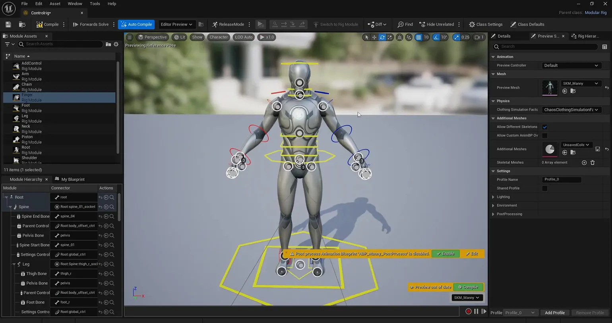
Task: Toggle Allow Different Skeletons checkbox
Action: [545, 127]
